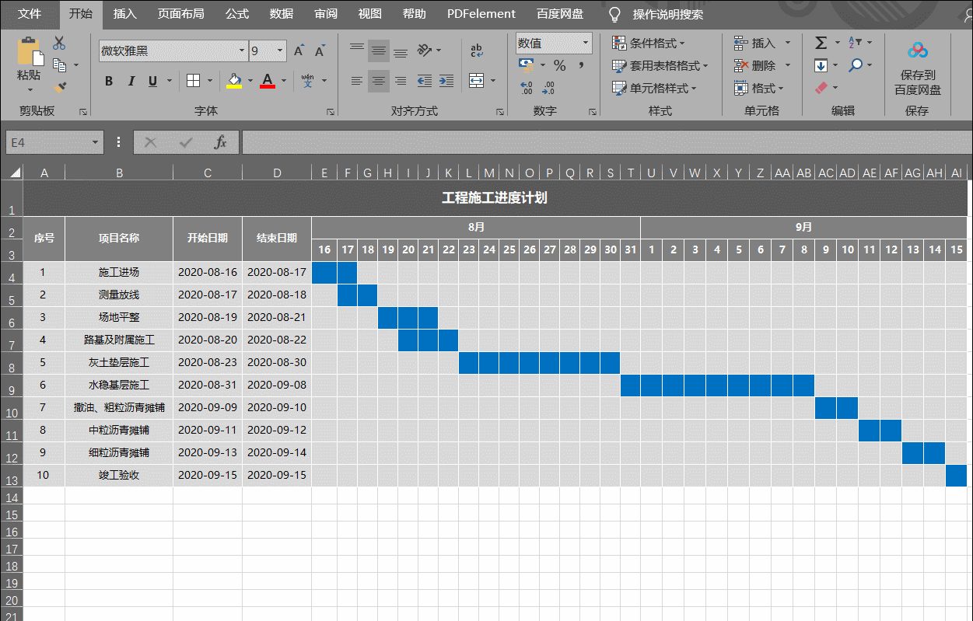Click the decrease decimal icon

pos(549,88)
